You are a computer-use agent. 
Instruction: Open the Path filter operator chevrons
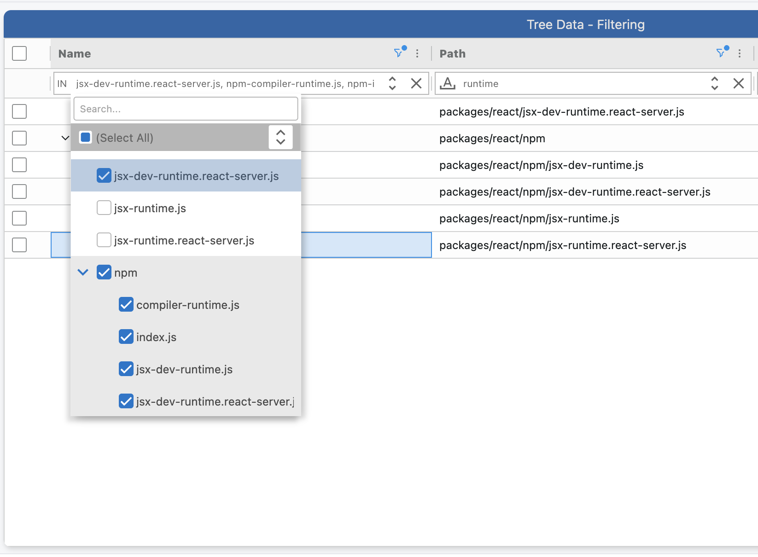715,83
